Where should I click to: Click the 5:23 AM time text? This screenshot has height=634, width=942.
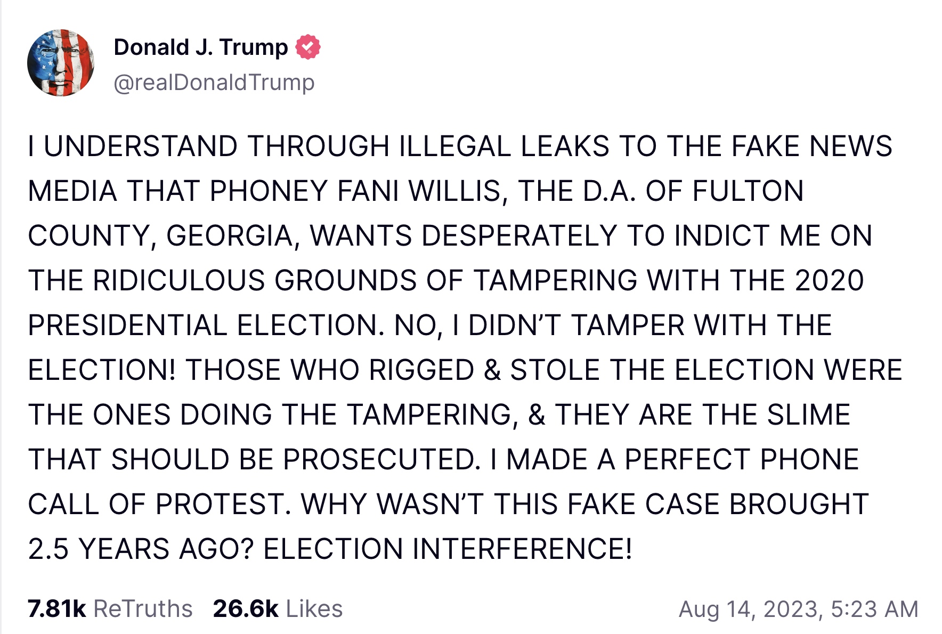(x=874, y=609)
